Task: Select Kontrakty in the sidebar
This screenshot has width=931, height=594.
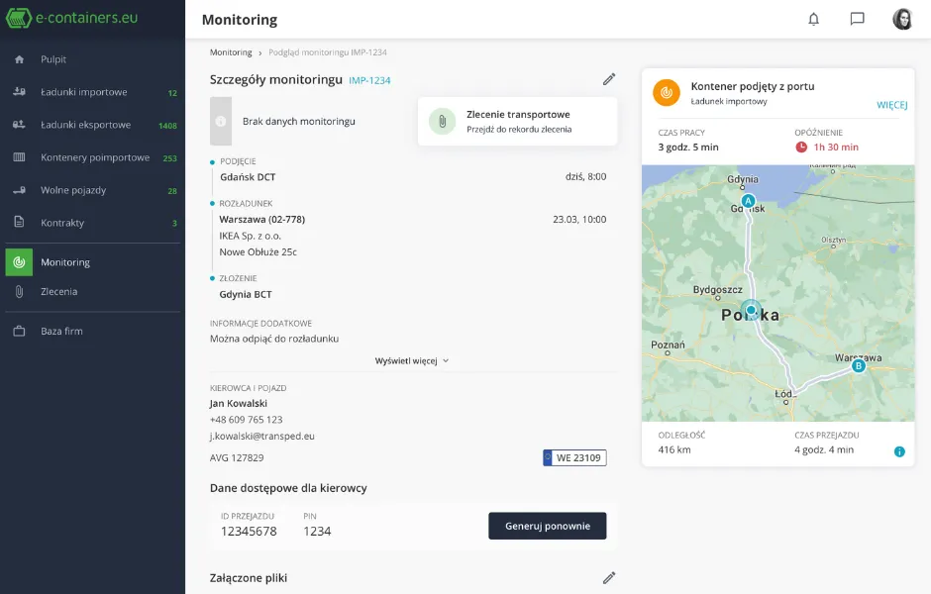Action: 62,223
